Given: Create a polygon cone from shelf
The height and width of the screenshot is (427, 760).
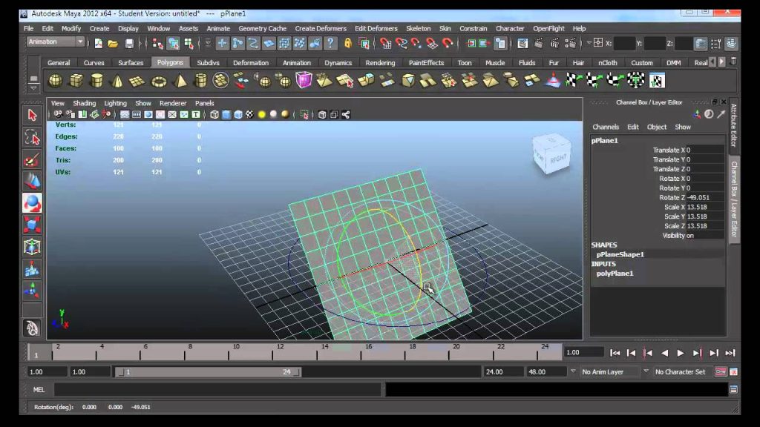Looking at the screenshot, I should click(117, 81).
